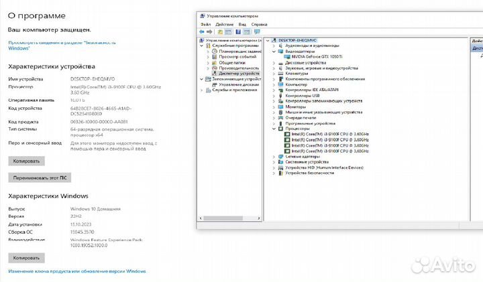Collapse the Видеоадаптеры category
This screenshot has height=282, width=483.
click(274, 52)
